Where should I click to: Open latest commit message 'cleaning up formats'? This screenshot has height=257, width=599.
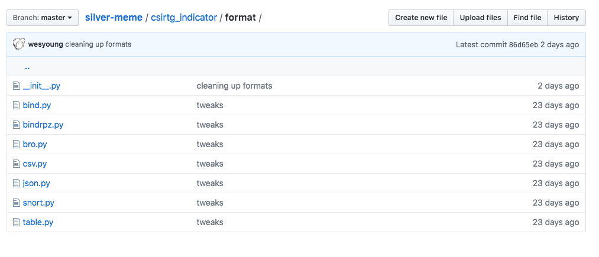point(98,44)
